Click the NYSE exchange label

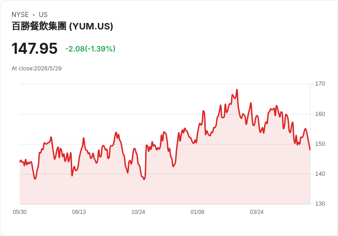pos(20,15)
